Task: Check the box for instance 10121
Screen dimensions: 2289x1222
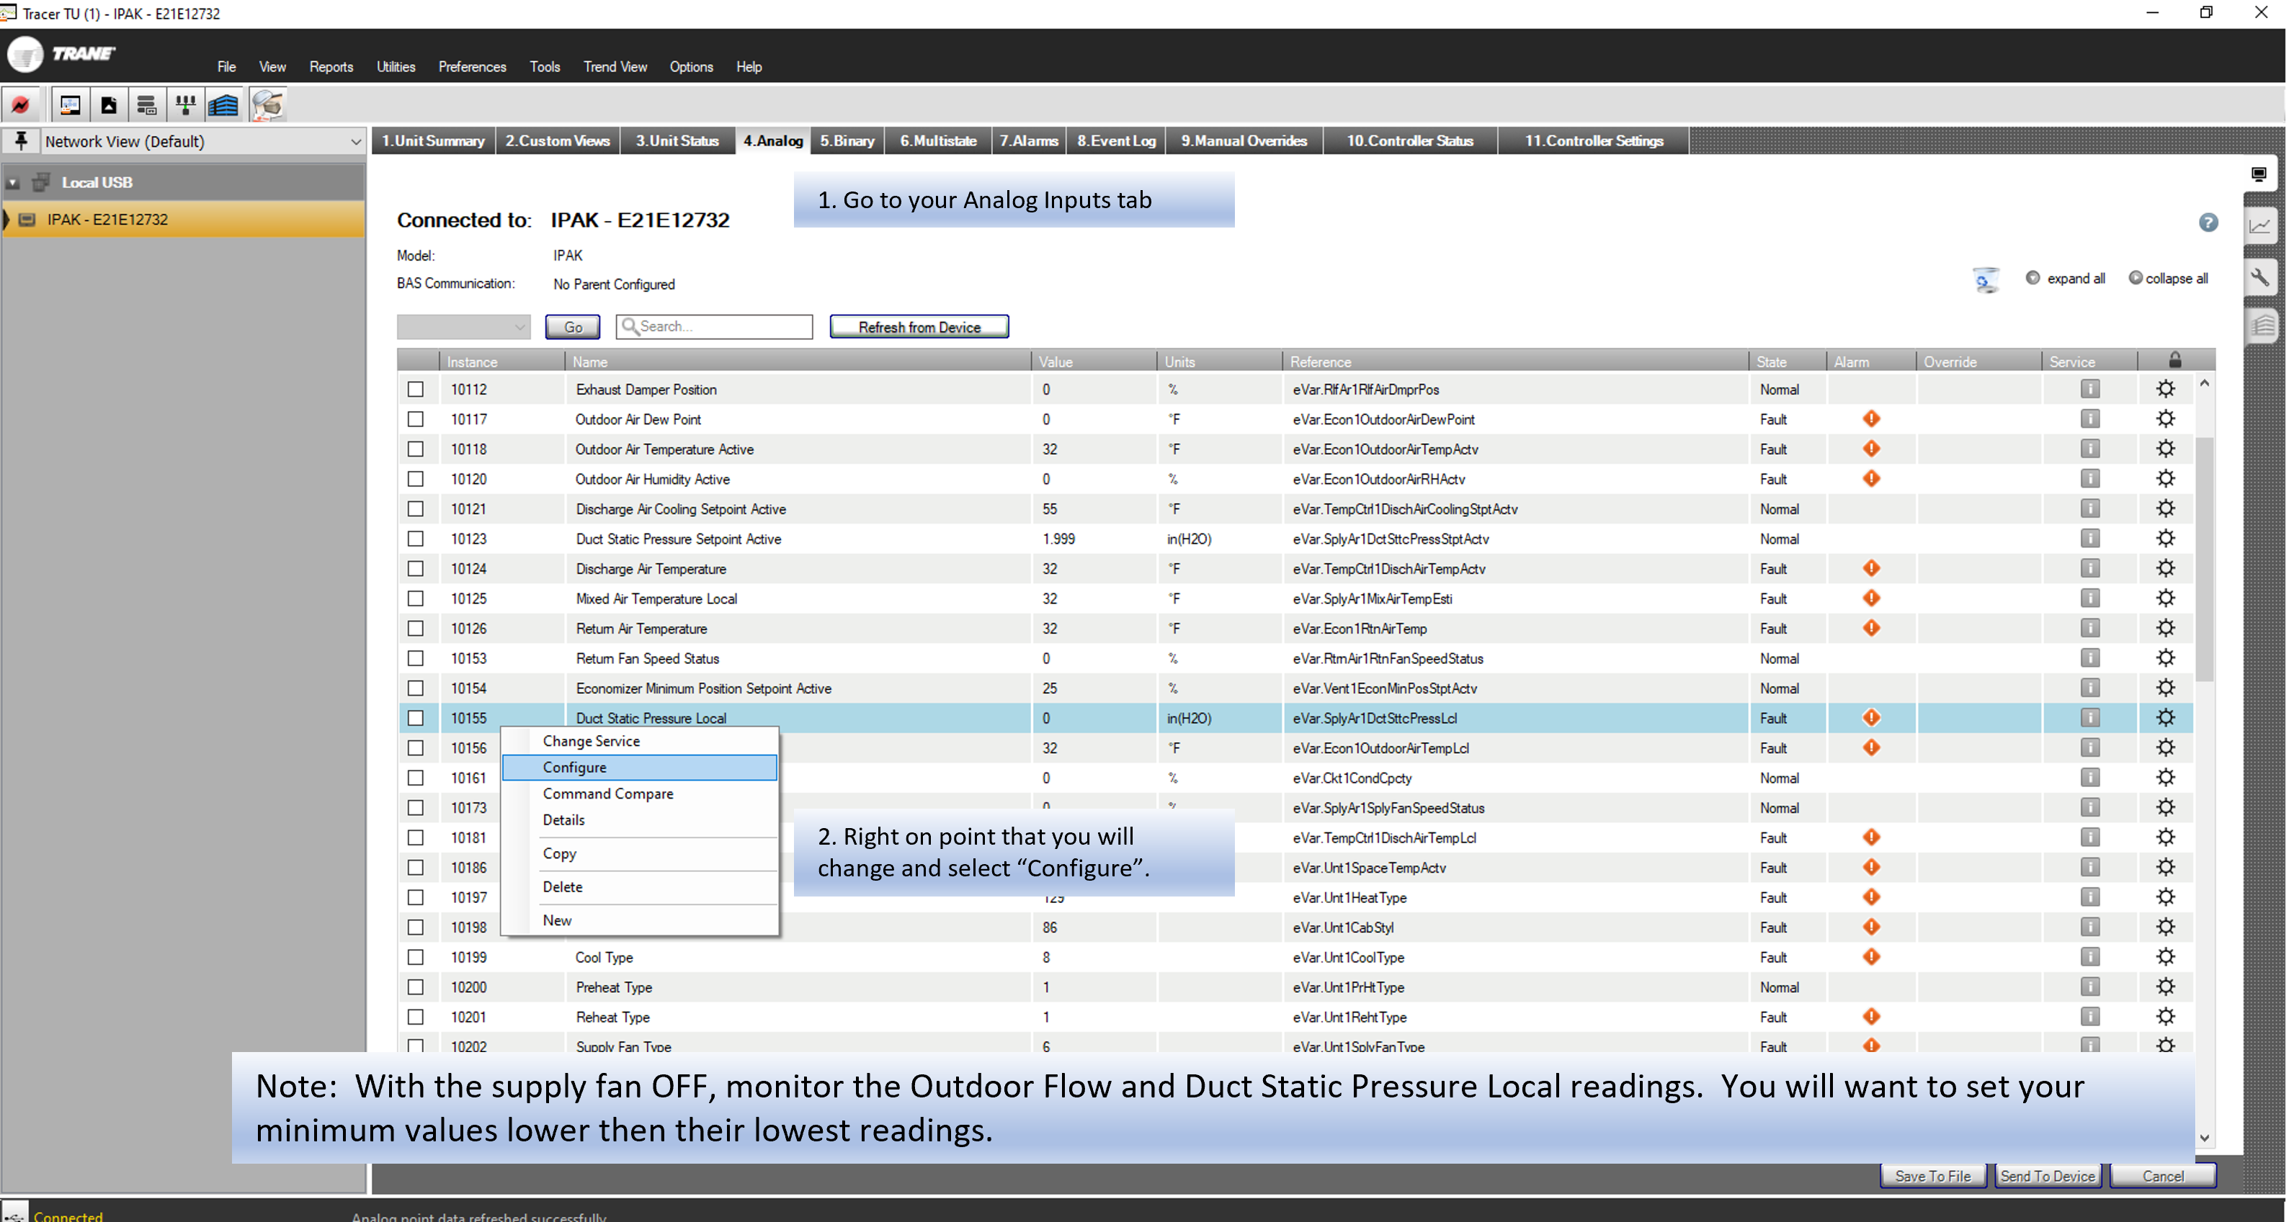Action: (415, 509)
